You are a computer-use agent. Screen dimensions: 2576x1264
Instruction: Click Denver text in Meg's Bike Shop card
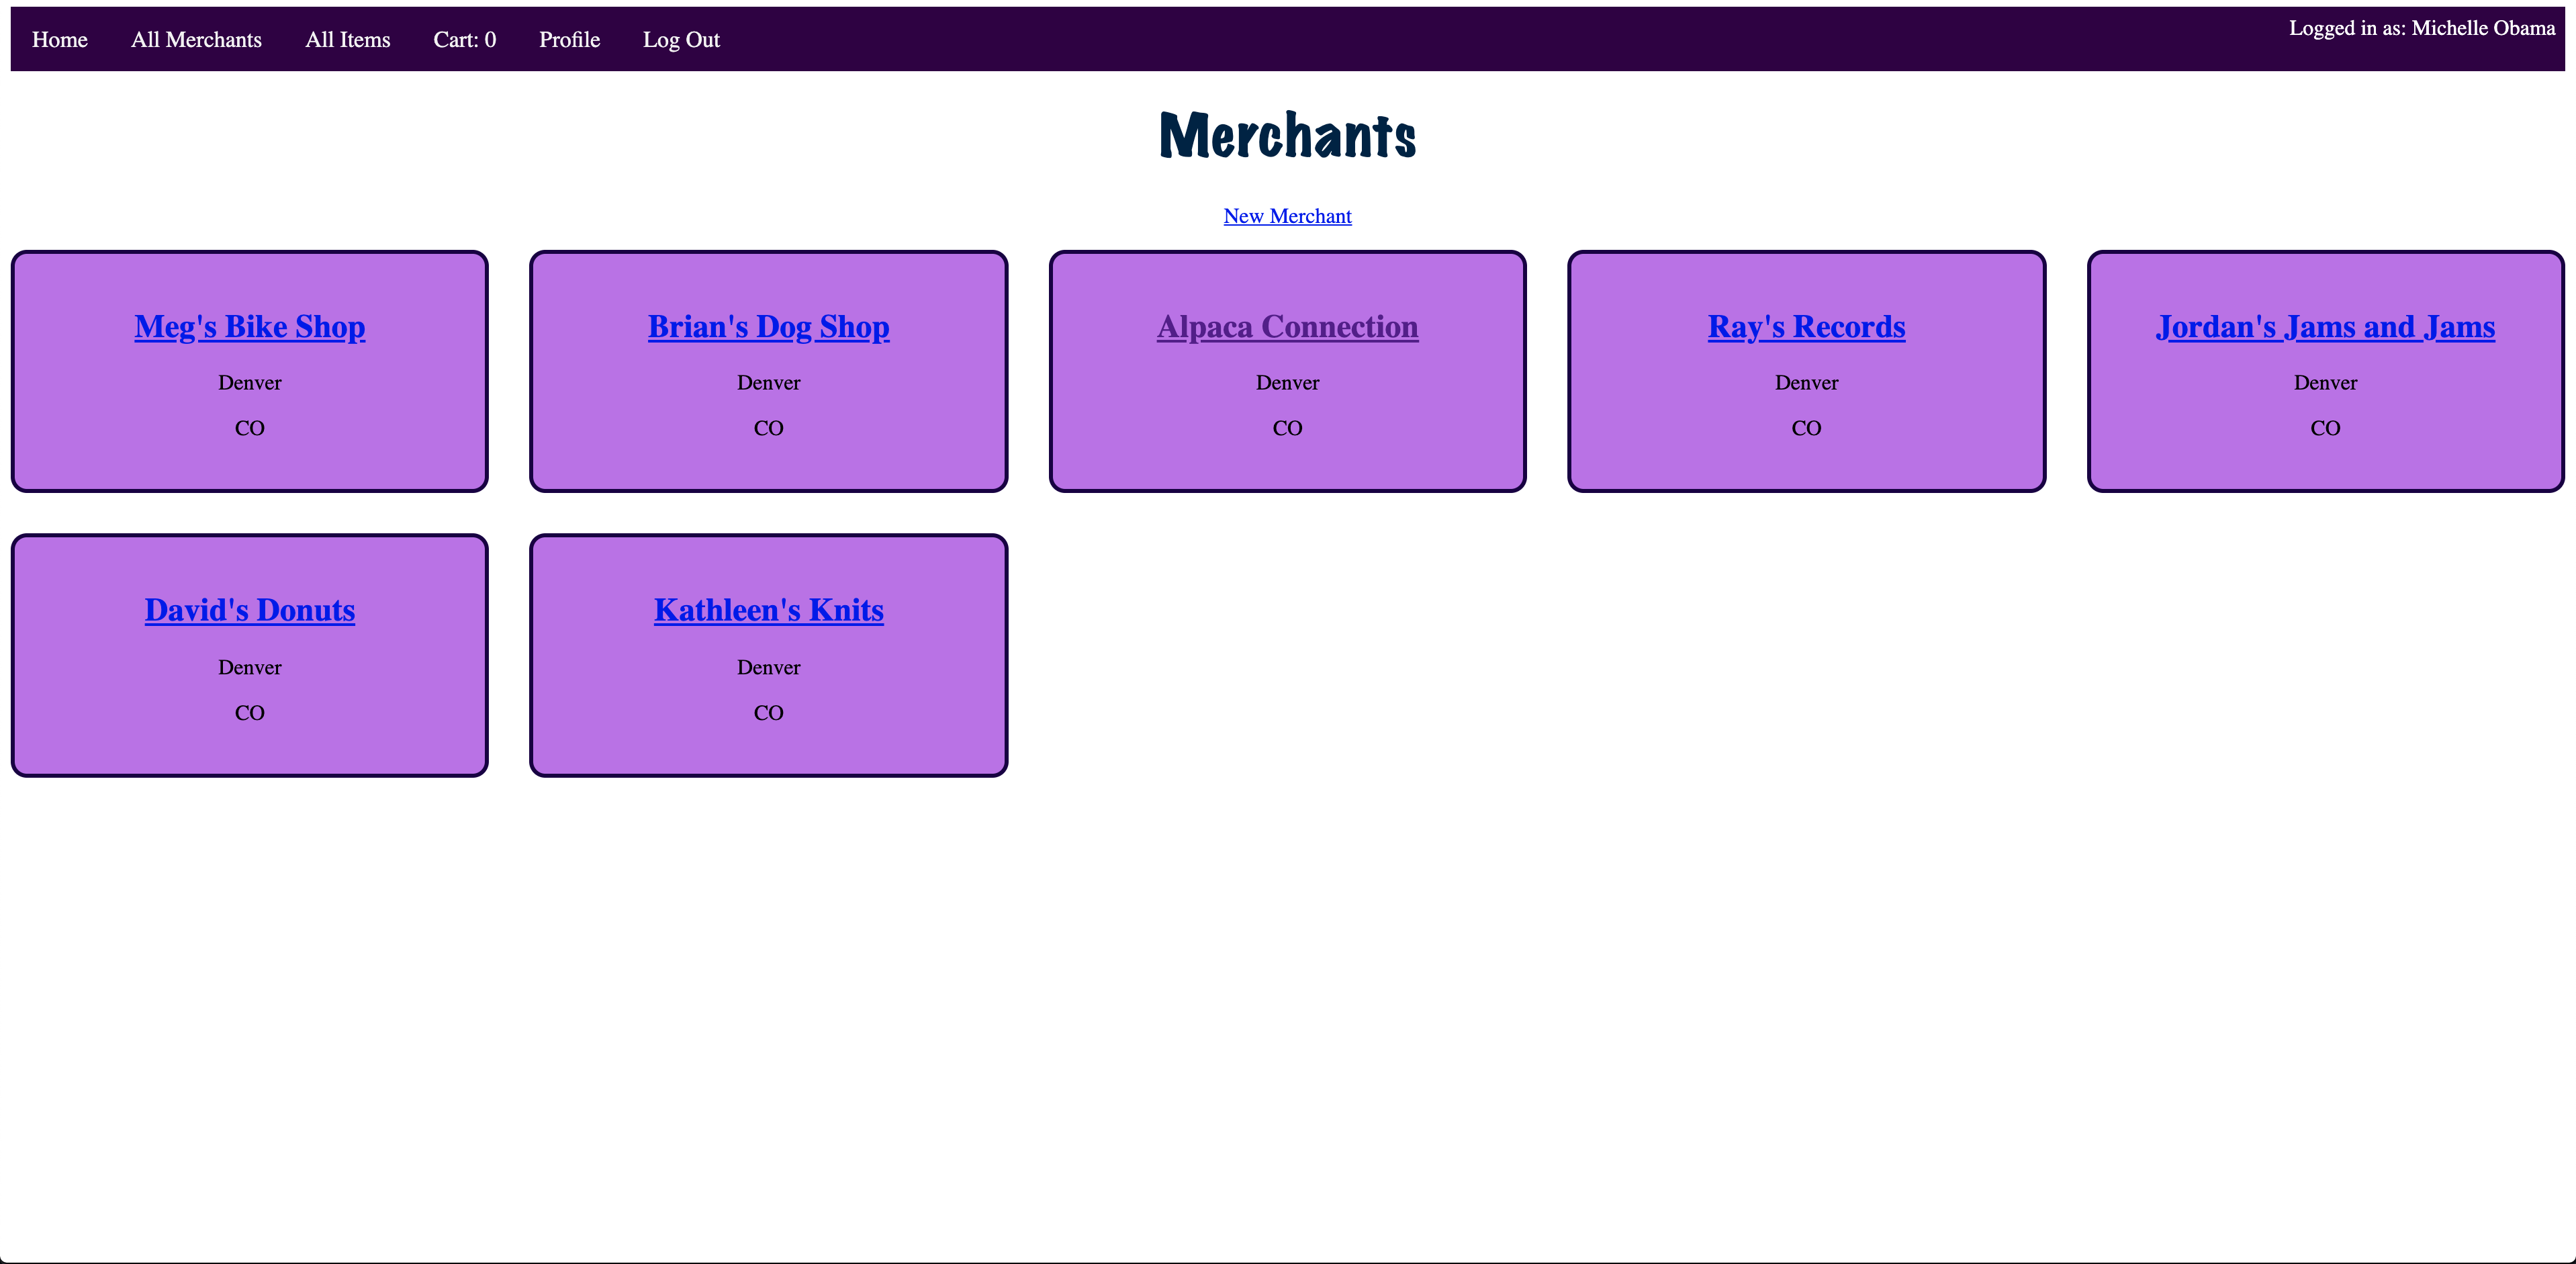pyautogui.click(x=250, y=383)
